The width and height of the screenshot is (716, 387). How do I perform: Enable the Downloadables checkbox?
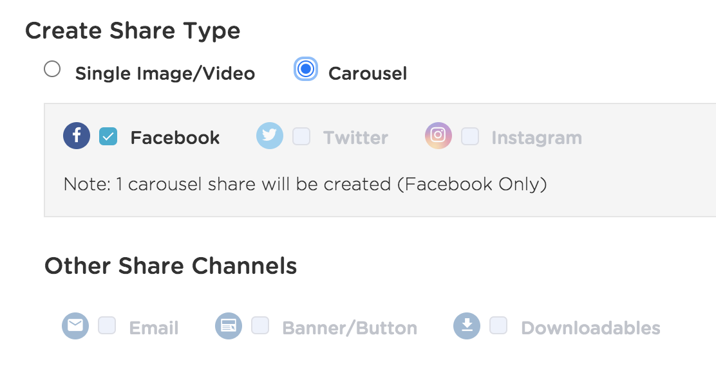pos(498,325)
